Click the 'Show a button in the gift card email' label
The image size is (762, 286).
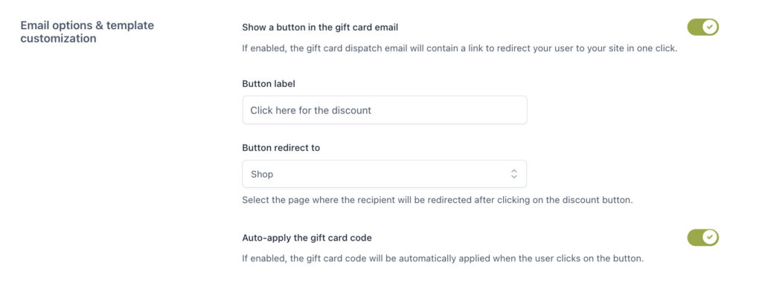[x=320, y=27]
